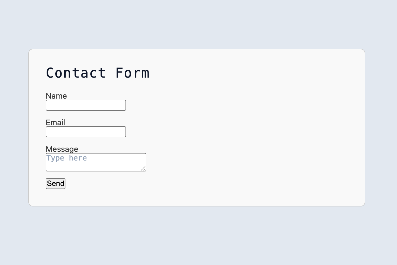Select the Type here placeholder text
This screenshot has width=397, height=265.
67,158
